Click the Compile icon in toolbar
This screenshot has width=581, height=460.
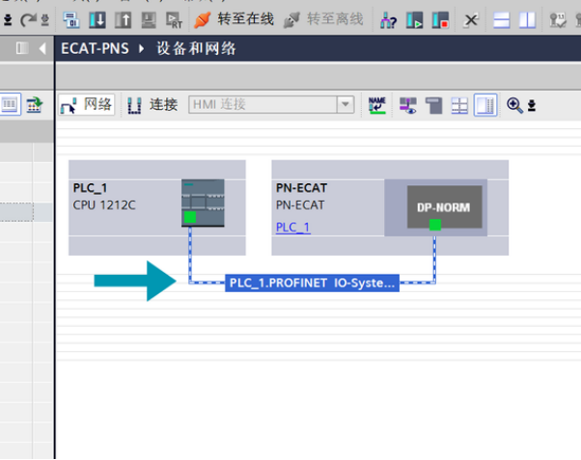[x=71, y=19]
